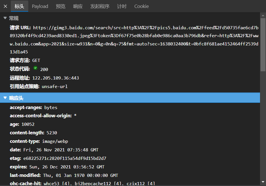
Task: Click the etag hash value
Action: click(x=65, y=158)
